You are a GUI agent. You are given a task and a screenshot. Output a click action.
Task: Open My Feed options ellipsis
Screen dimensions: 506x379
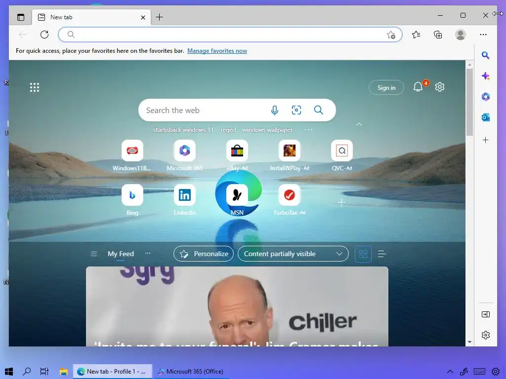pos(147,253)
